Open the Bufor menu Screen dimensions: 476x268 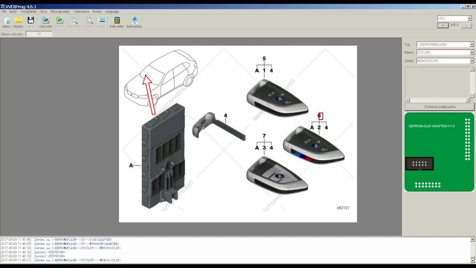(13, 12)
